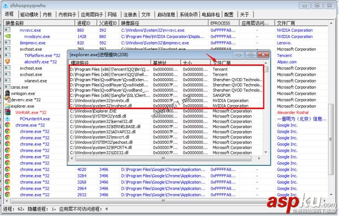Click module dialog horizontal scrollbar thumb

[164, 159]
